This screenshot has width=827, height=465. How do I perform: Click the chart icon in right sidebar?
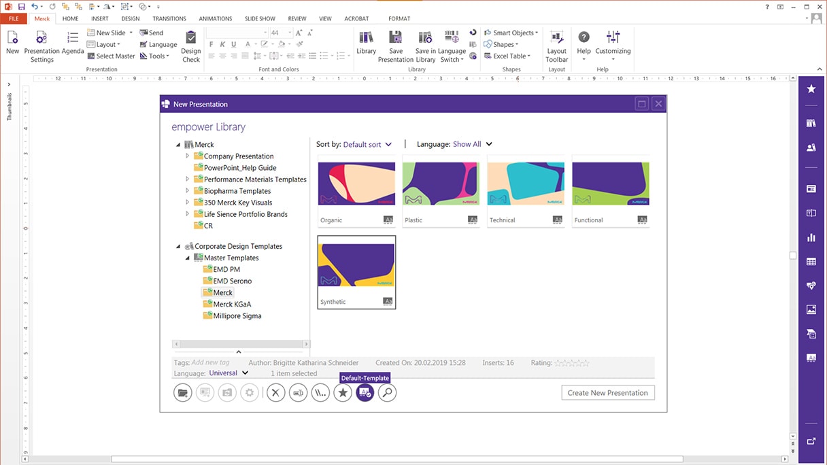[x=811, y=238]
